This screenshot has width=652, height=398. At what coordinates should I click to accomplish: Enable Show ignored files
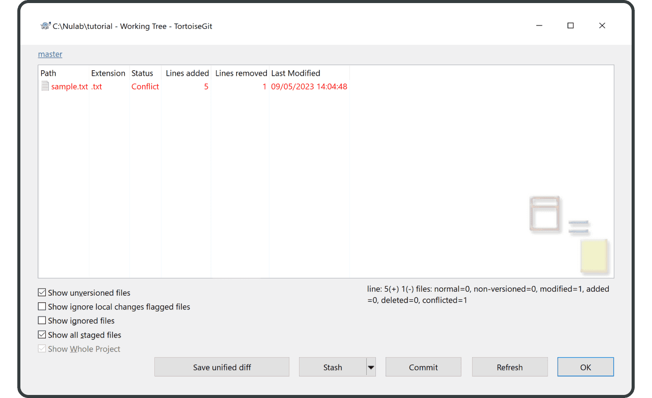(42, 320)
